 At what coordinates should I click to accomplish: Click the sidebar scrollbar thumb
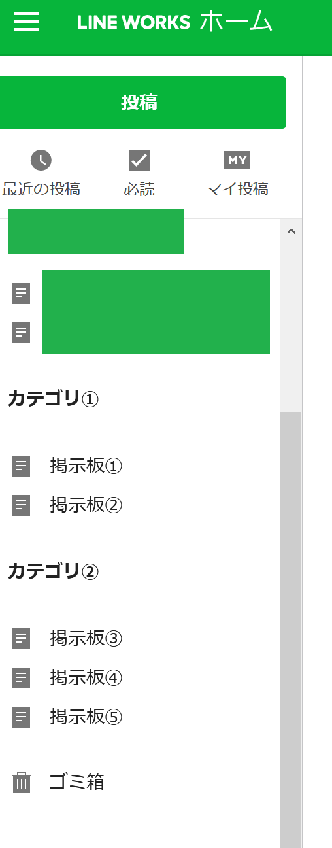click(291, 629)
